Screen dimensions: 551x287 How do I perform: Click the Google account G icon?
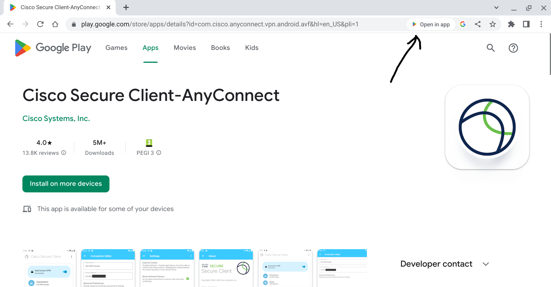click(x=463, y=24)
